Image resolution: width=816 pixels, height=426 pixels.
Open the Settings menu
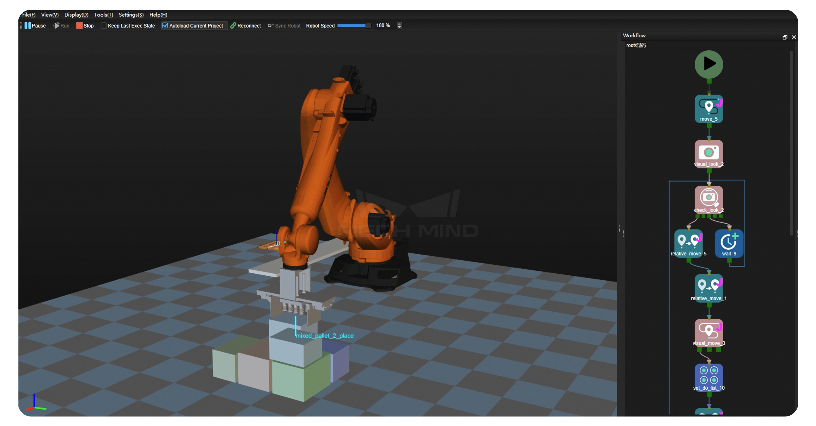coord(131,15)
